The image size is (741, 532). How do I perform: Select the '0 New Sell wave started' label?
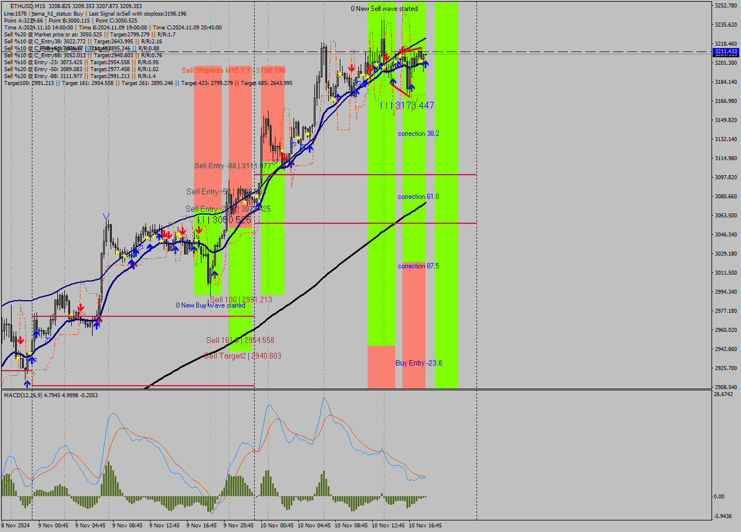point(384,9)
